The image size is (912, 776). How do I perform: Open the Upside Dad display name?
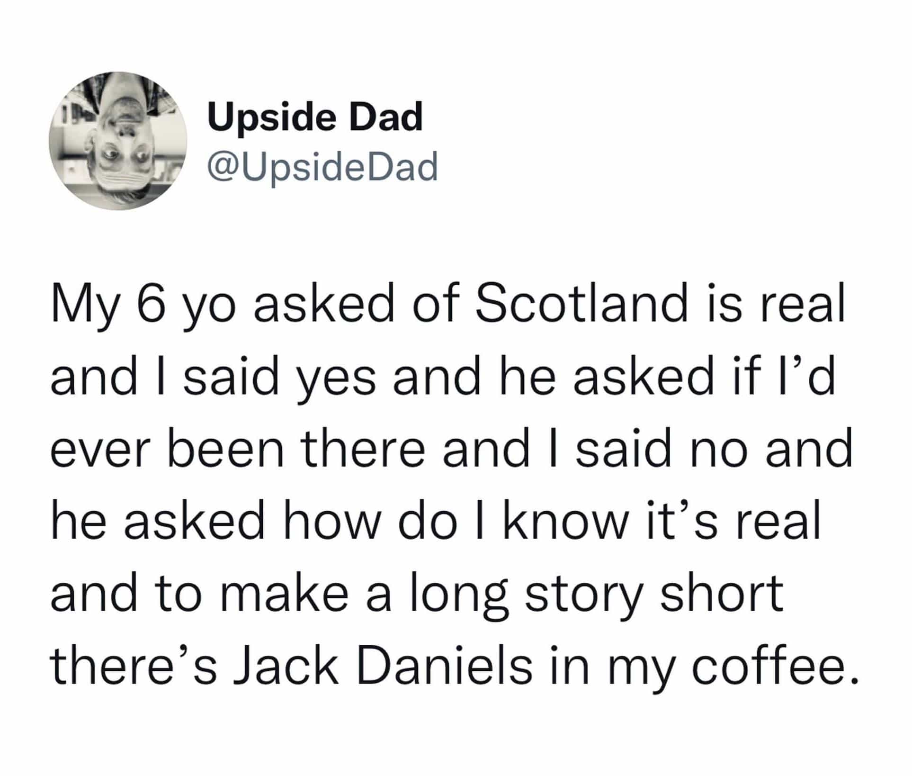pos(314,117)
